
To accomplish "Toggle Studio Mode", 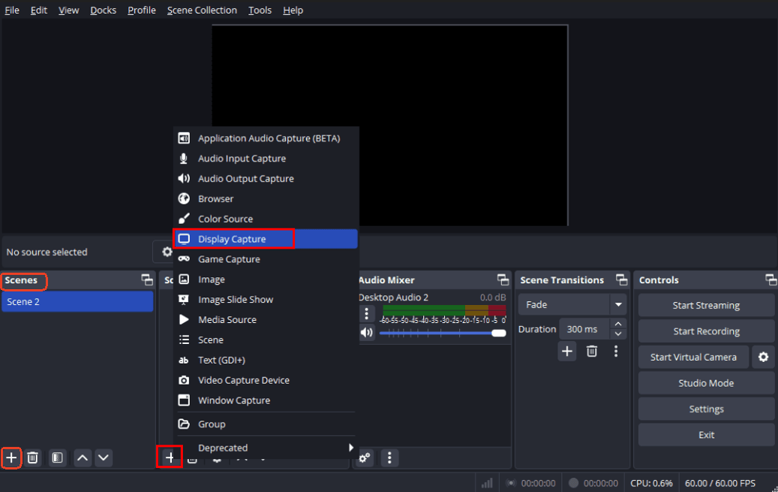I will pyautogui.click(x=706, y=383).
